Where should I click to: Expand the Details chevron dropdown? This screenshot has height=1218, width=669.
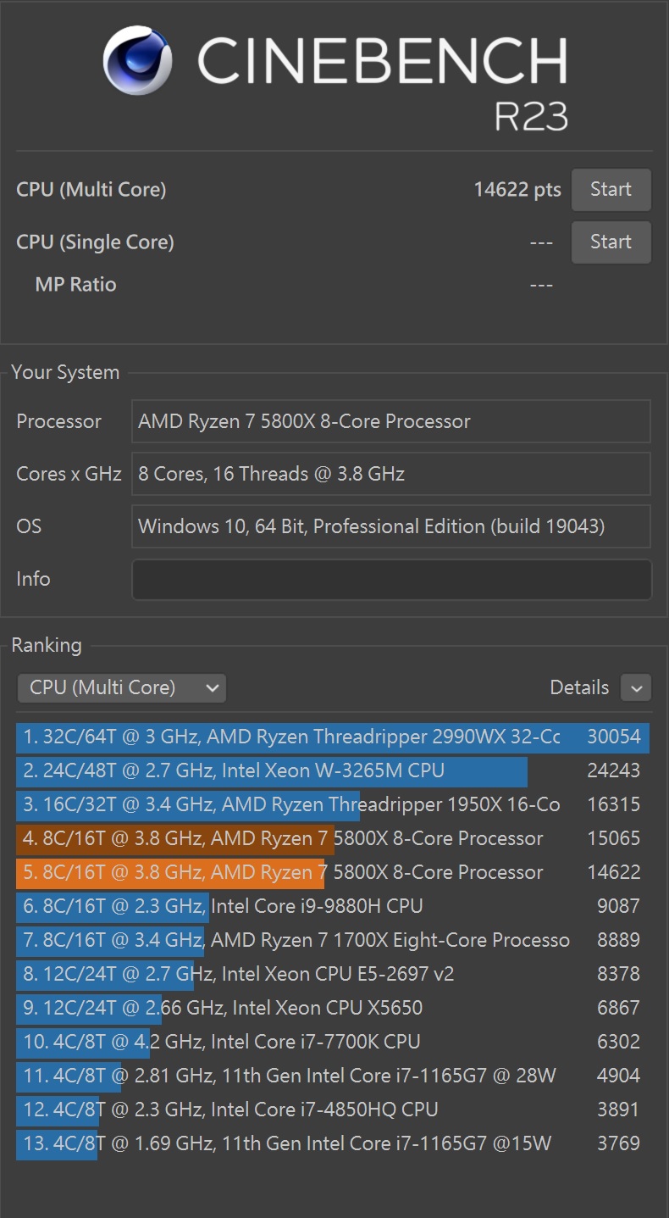(x=636, y=687)
